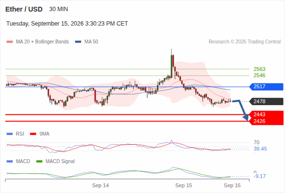The height and width of the screenshot is (193, 285).
Task: Click the Research Trading Central copyright text
Action: click(x=244, y=42)
